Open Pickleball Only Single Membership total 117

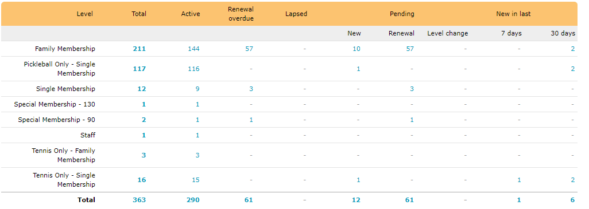(x=139, y=69)
